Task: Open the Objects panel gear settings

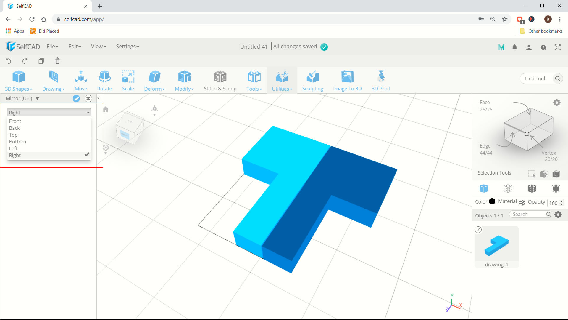Action: tap(558, 215)
